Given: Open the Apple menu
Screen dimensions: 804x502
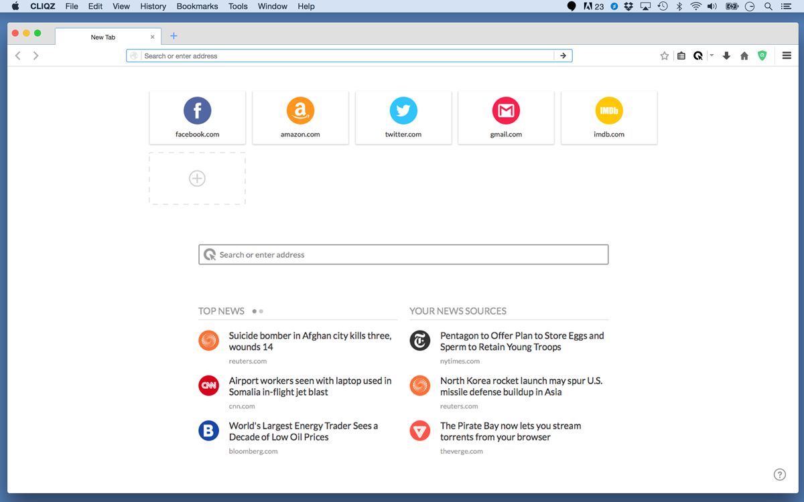Looking at the screenshot, I should click(16, 6).
